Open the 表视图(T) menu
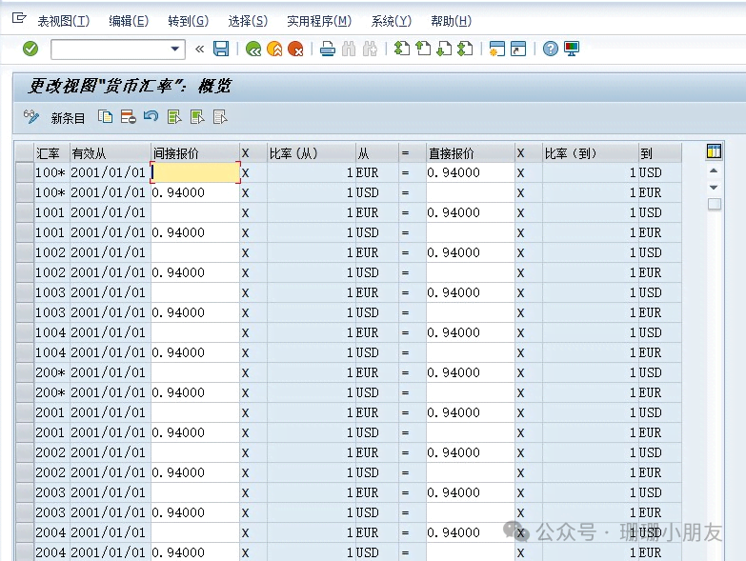The height and width of the screenshot is (561, 746). pyautogui.click(x=63, y=21)
